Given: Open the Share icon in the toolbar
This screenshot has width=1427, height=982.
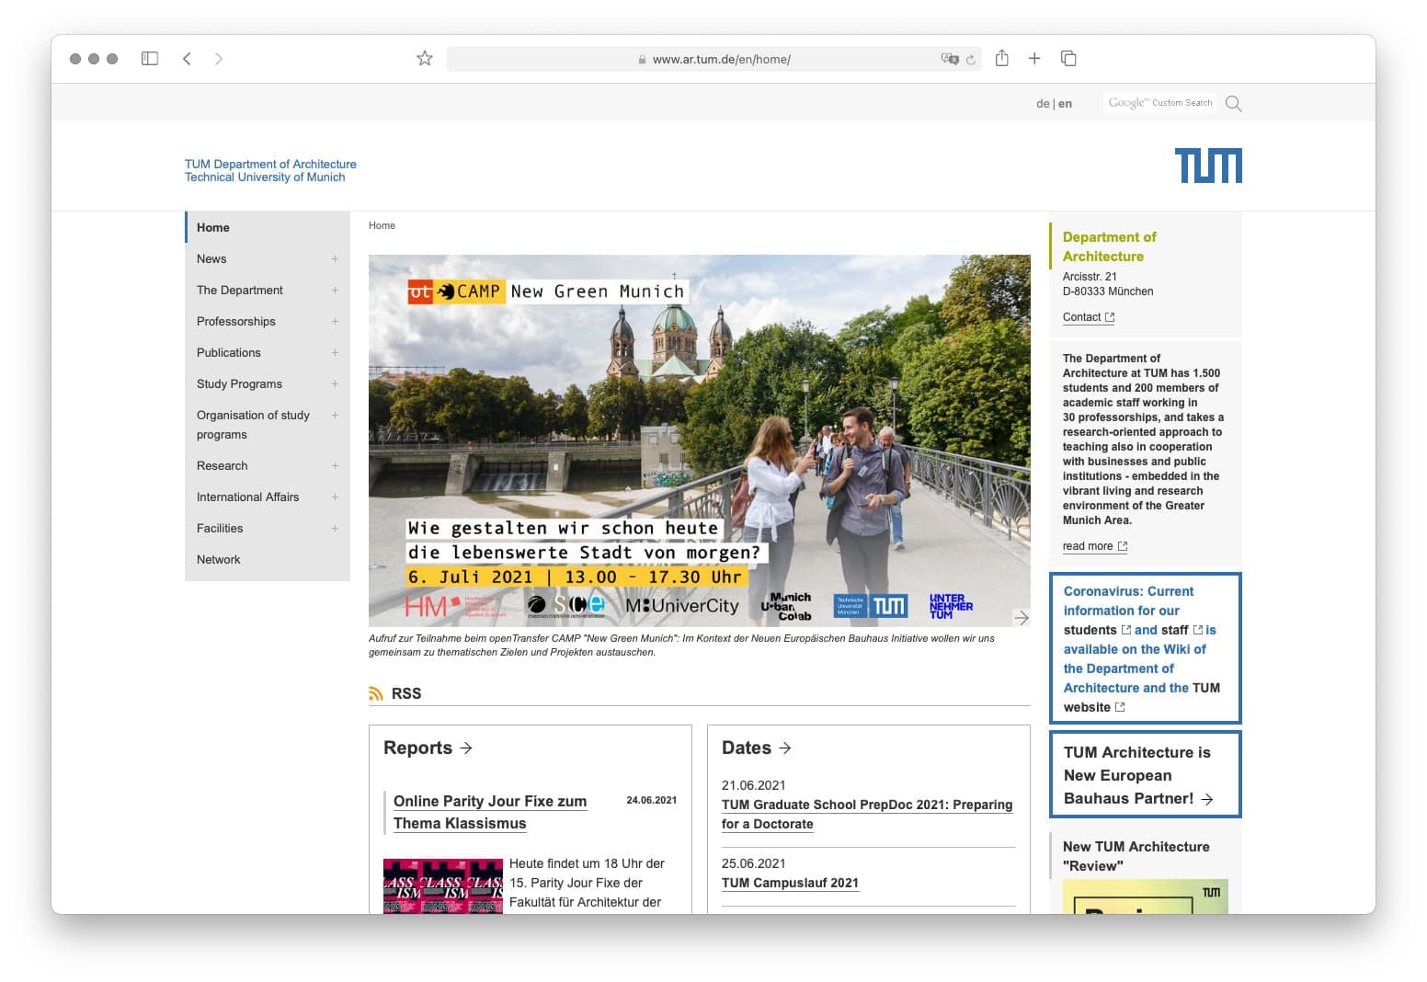Looking at the screenshot, I should pyautogui.click(x=1001, y=59).
